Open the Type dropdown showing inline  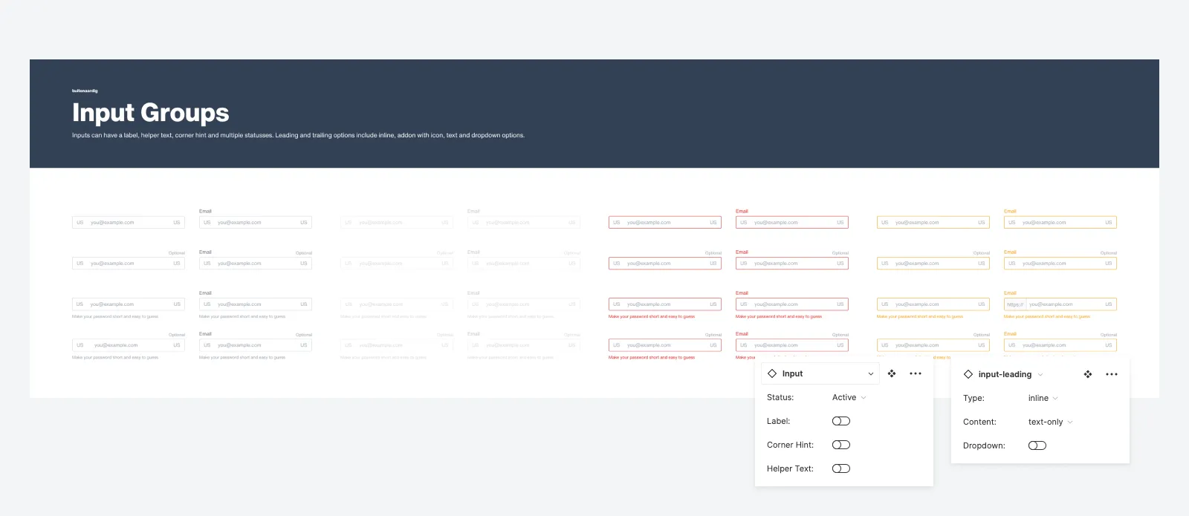pyautogui.click(x=1043, y=398)
